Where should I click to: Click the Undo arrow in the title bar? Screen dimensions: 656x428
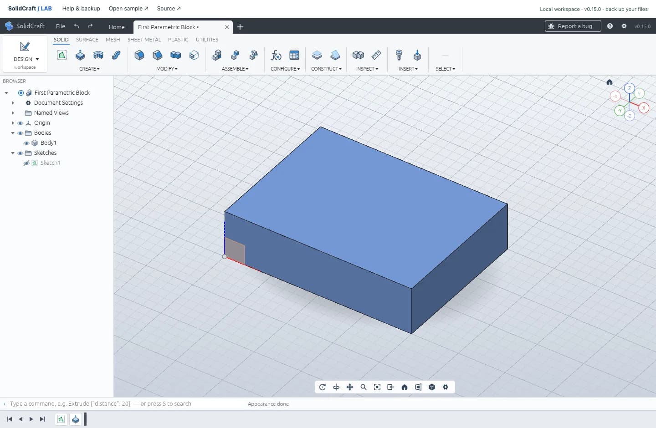pyautogui.click(x=77, y=26)
